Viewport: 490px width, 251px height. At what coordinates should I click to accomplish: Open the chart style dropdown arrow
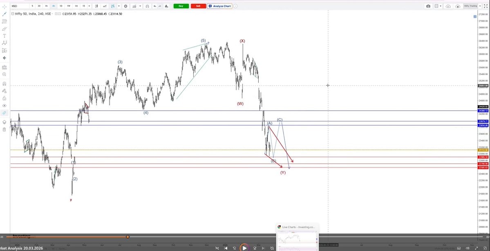point(119,6)
